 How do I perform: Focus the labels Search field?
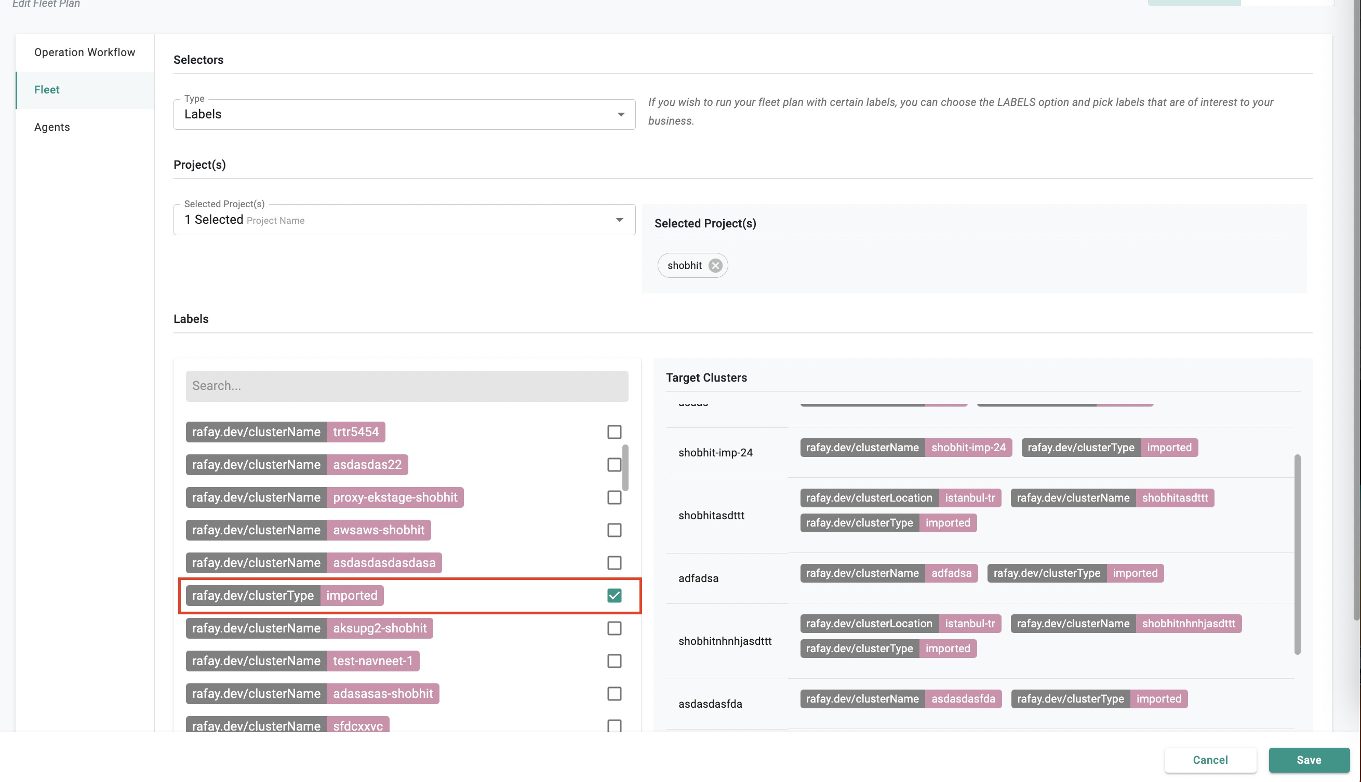click(407, 386)
